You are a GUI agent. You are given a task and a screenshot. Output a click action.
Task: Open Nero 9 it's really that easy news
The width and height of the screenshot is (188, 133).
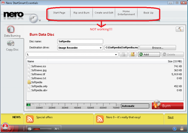123,117
